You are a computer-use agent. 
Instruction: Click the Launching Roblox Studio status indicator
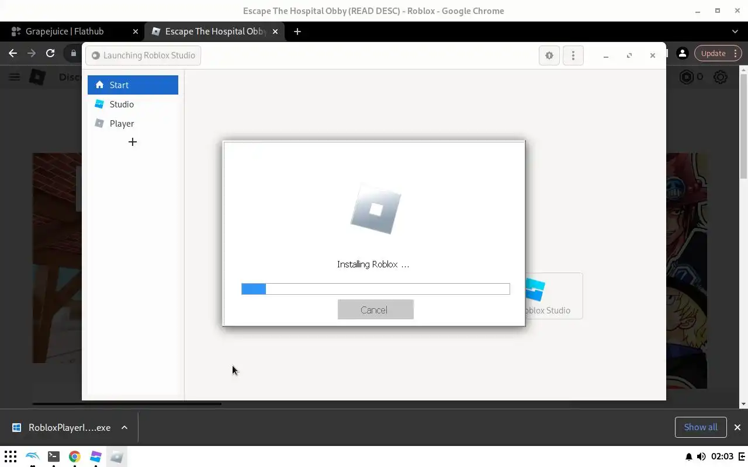click(x=143, y=55)
